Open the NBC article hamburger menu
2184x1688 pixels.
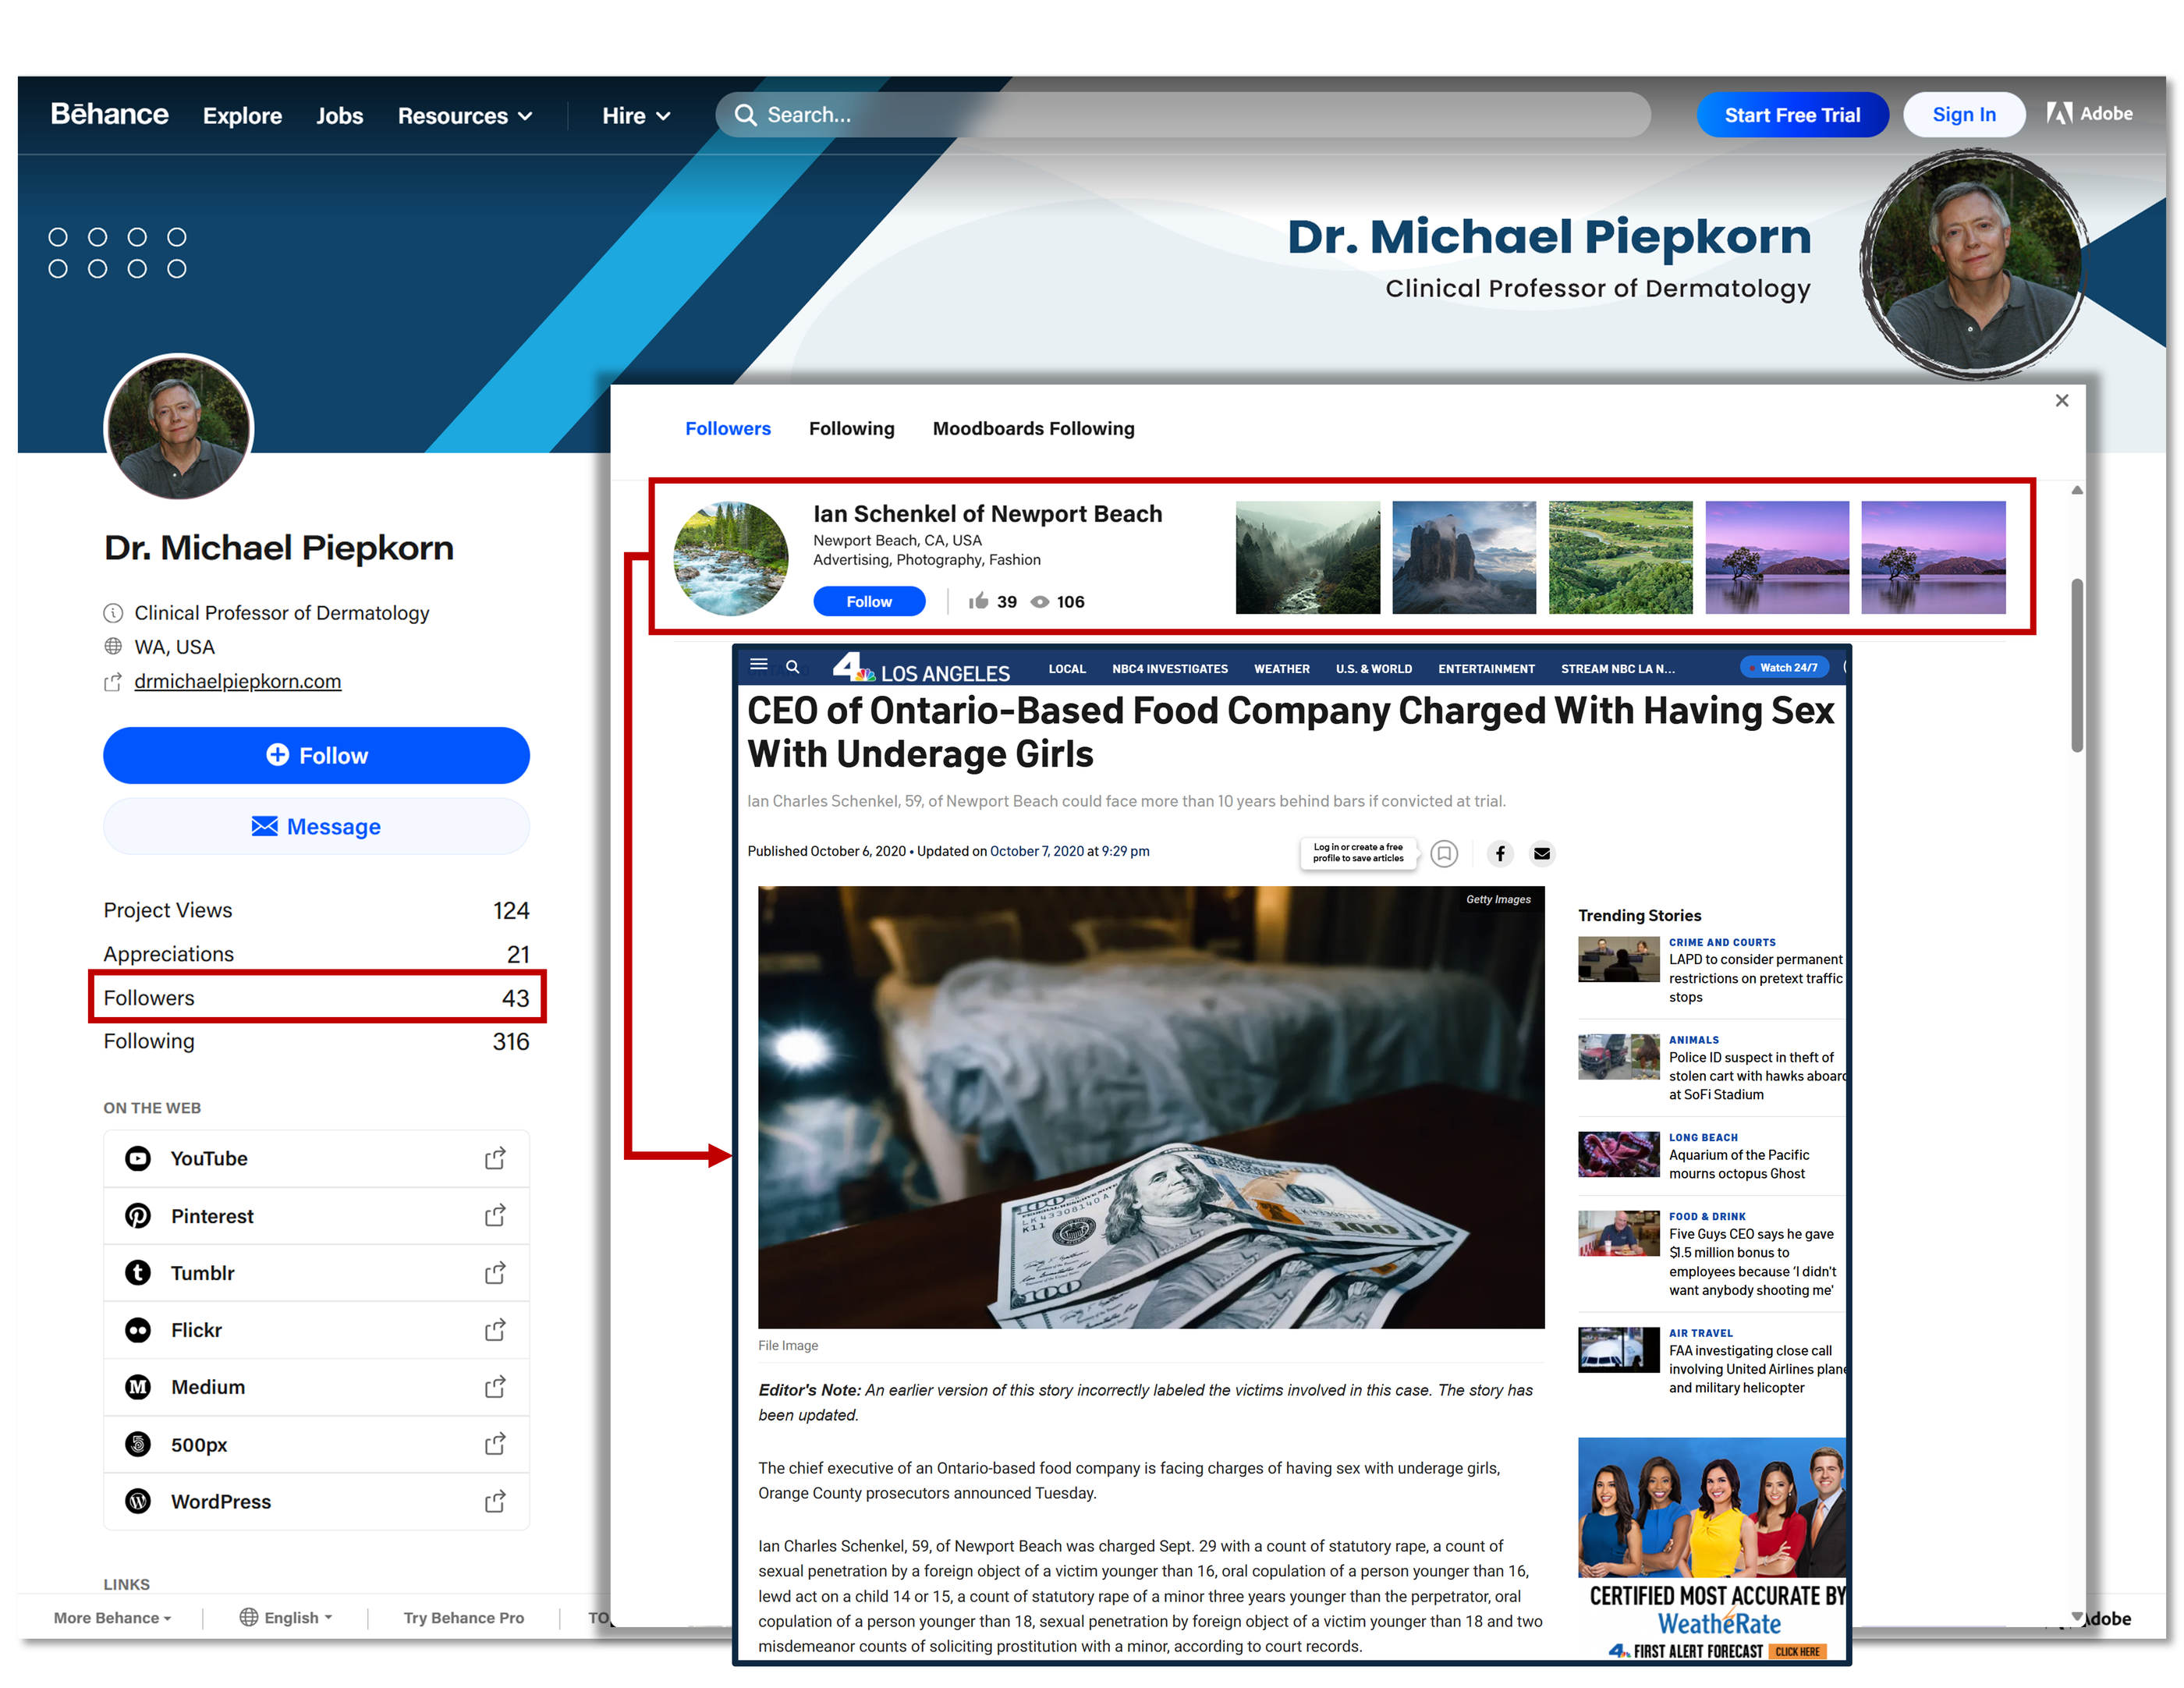click(759, 664)
